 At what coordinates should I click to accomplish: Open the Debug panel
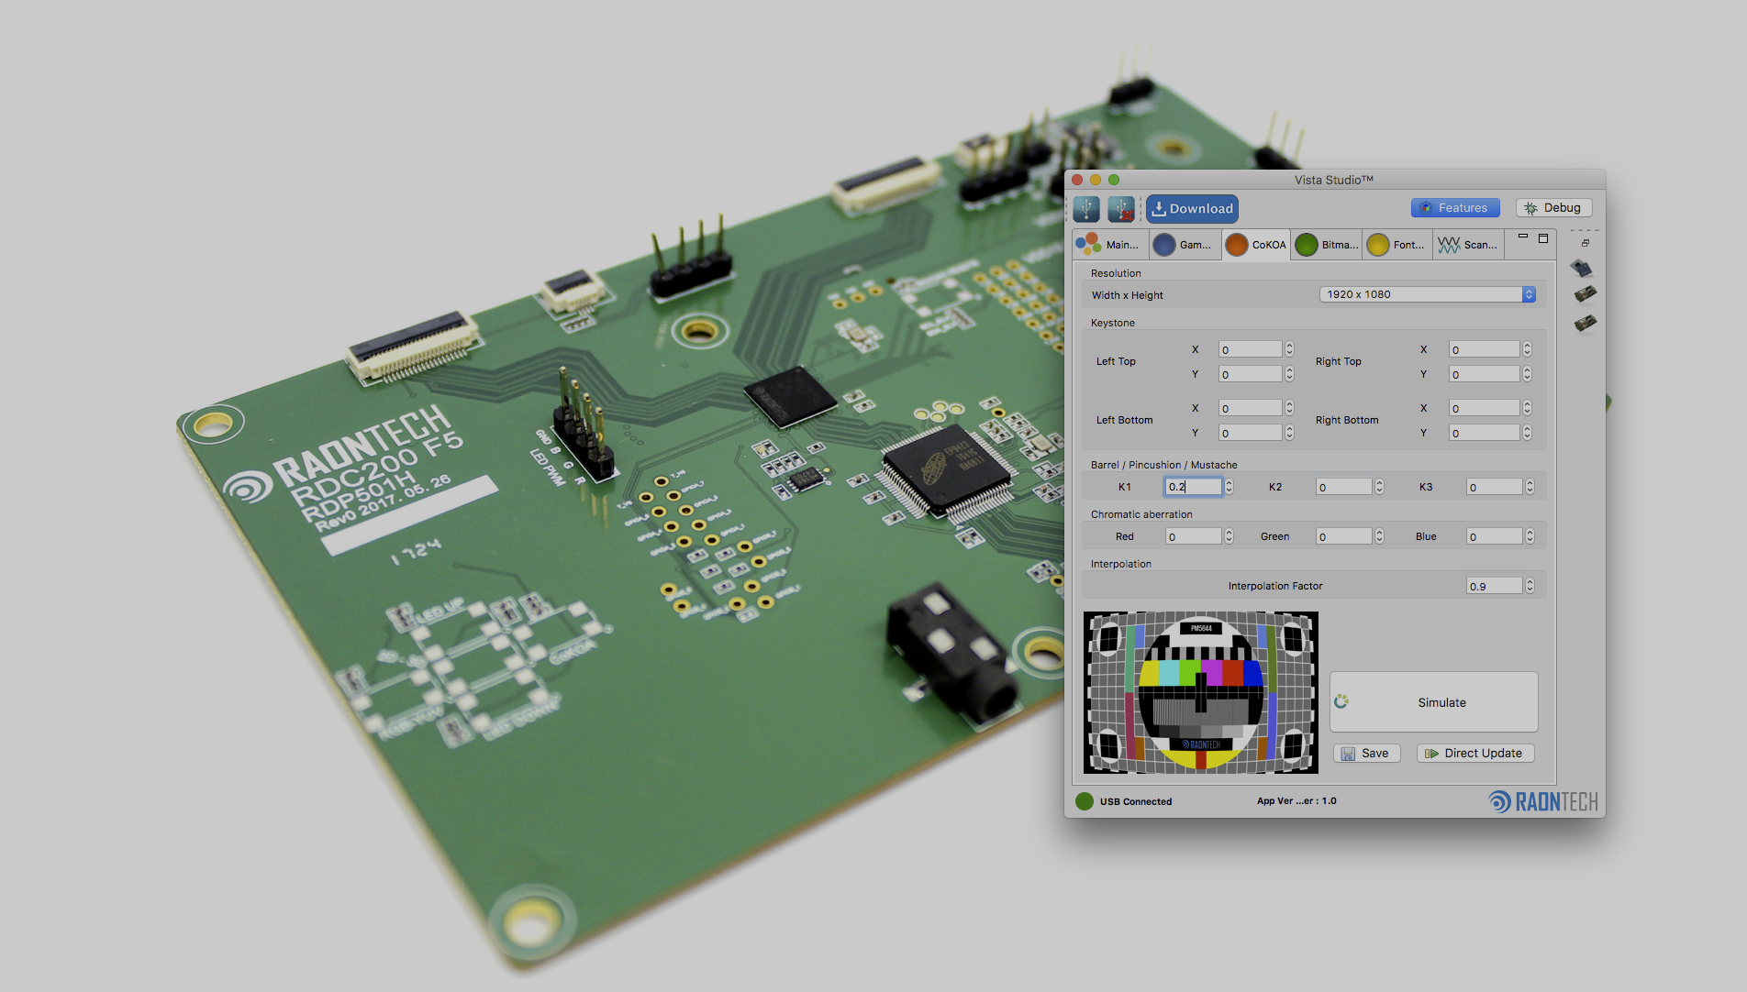point(1553,208)
